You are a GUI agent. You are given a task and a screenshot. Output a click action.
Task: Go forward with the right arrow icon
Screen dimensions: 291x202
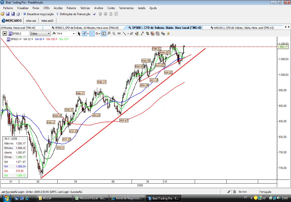point(105,14)
